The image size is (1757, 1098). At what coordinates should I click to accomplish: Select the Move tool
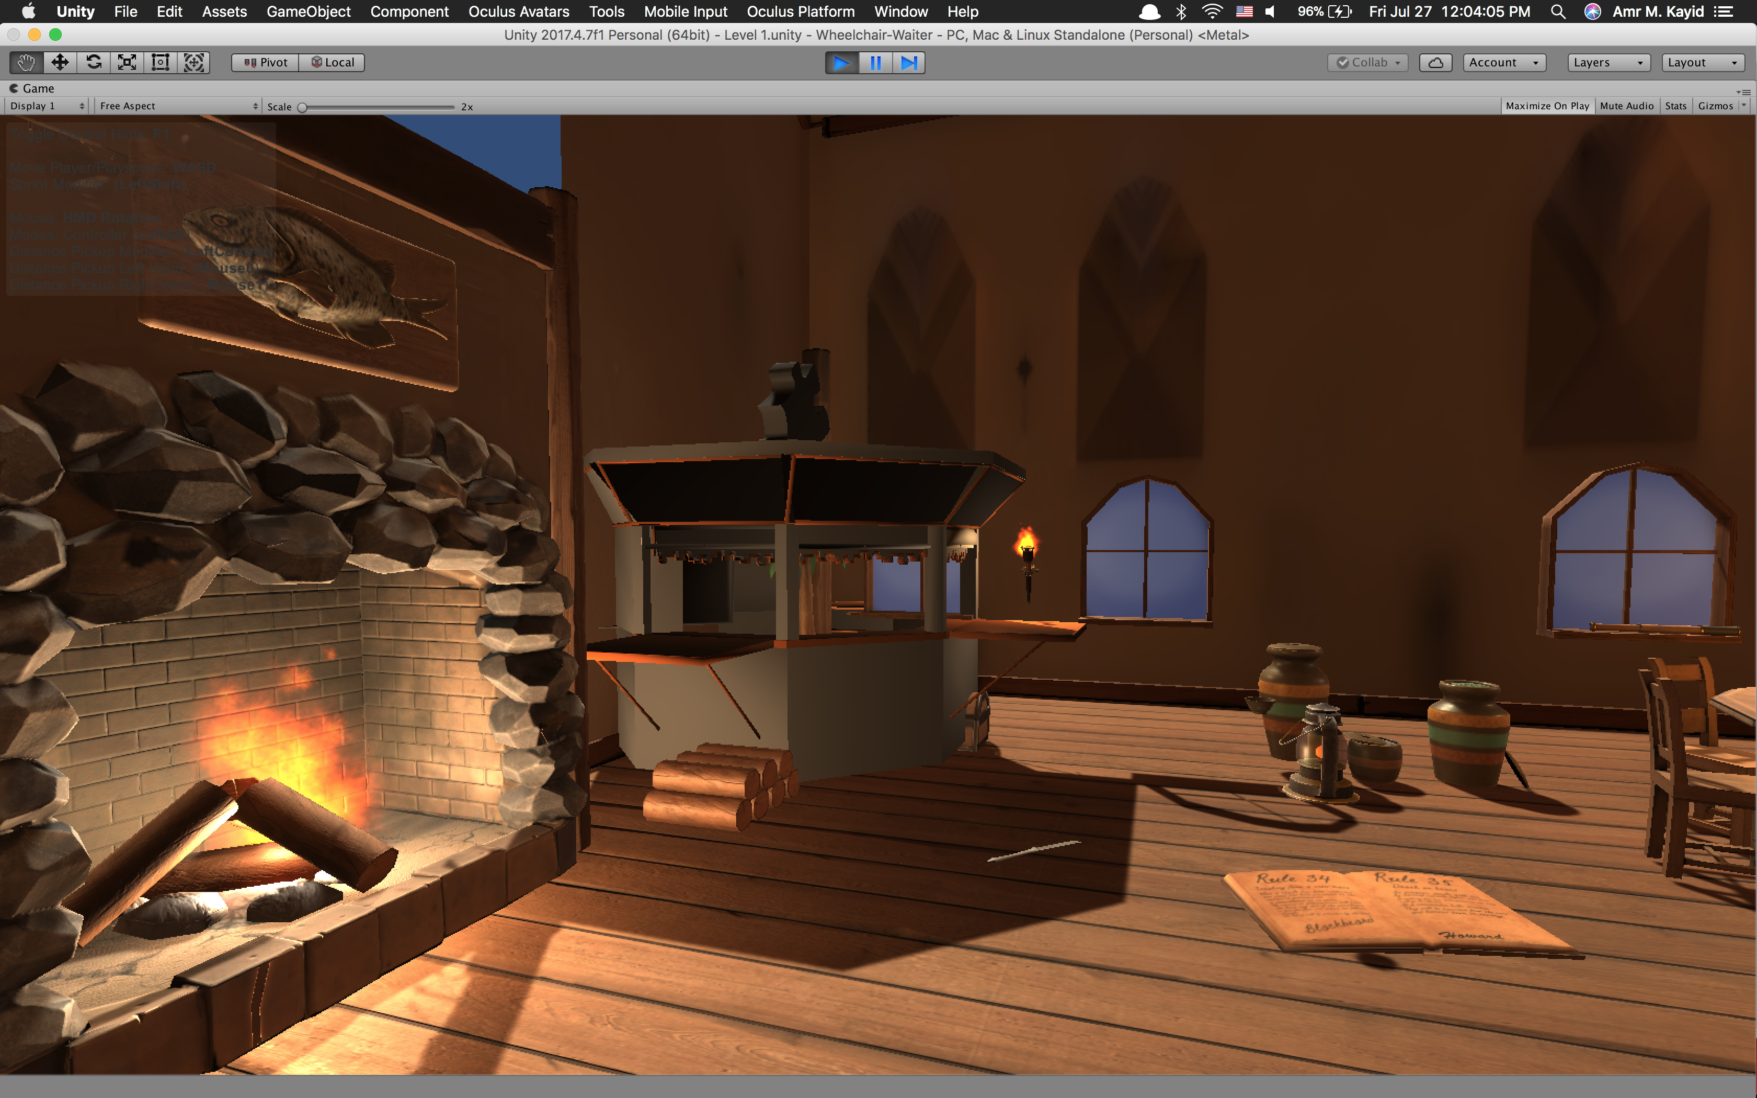point(60,62)
